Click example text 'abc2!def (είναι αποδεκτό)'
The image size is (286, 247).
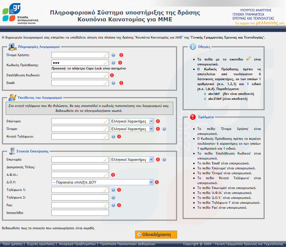pyautogui.click(x=228, y=99)
